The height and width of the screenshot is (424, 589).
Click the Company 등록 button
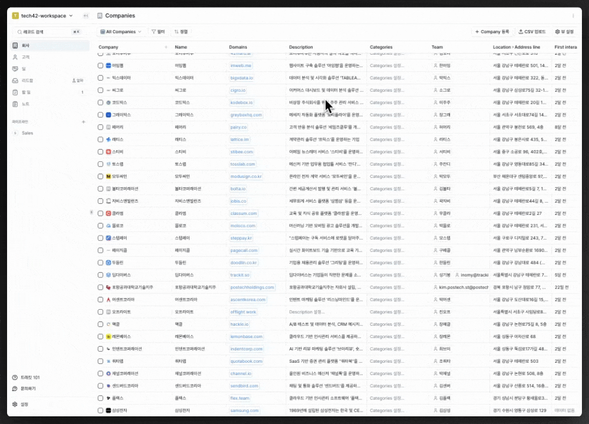[492, 32]
